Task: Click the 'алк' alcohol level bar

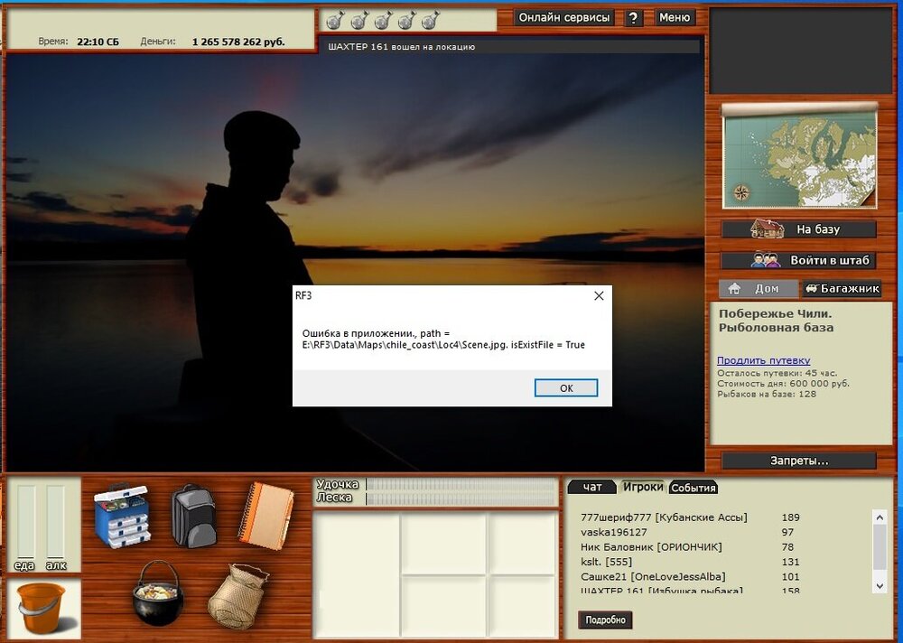Action: click(55, 522)
